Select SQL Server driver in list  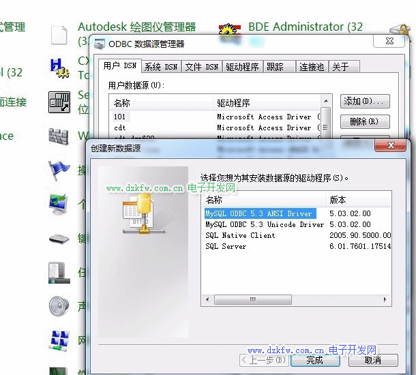click(x=226, y=246)
